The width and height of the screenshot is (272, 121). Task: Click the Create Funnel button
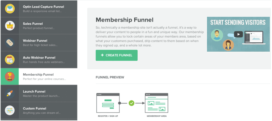117,55
